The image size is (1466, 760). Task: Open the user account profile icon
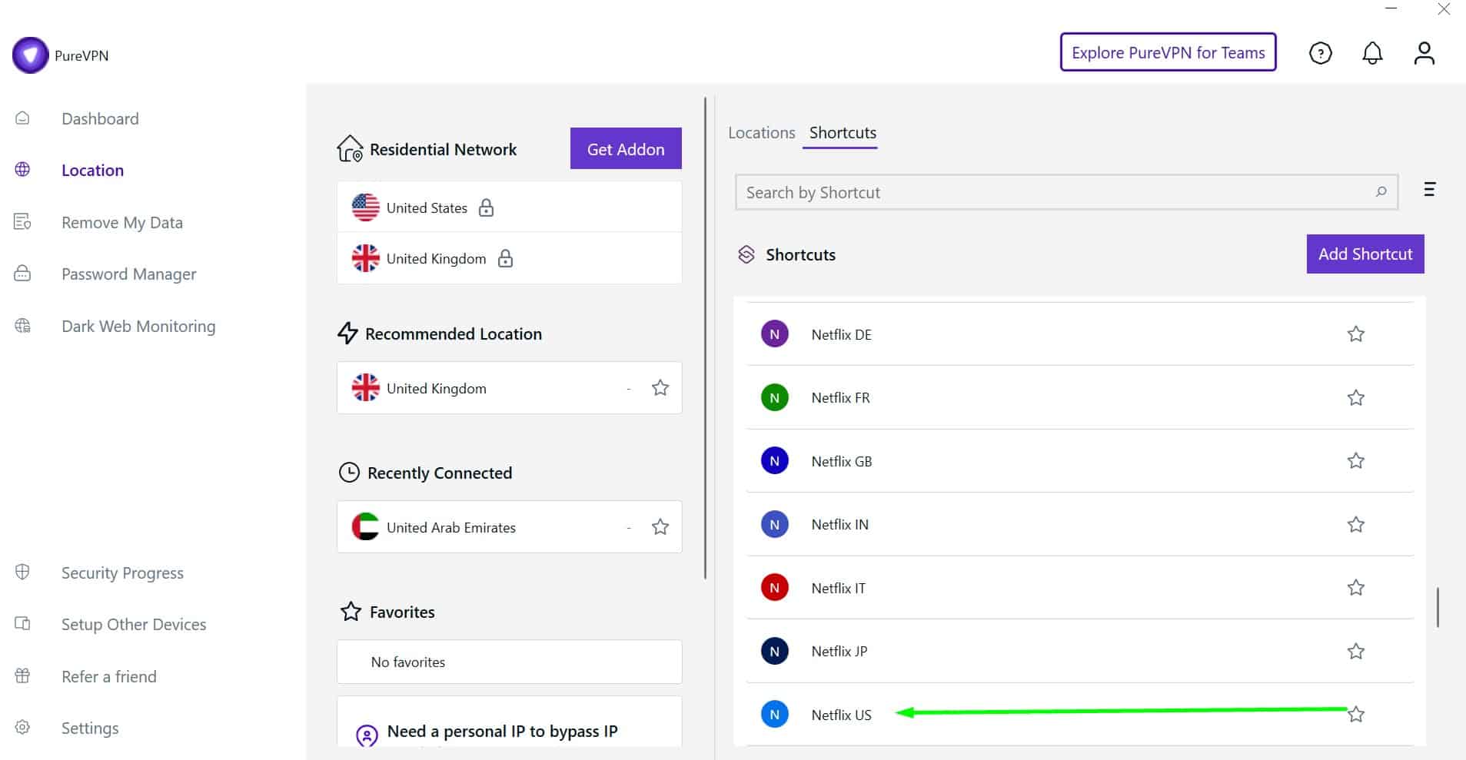[x=1424, y=53]
